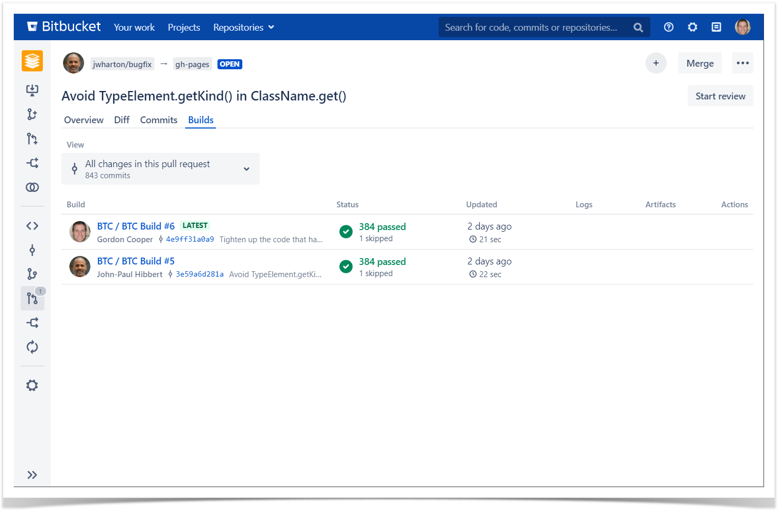Open the inbox icon in header
782x513 pixels.
point(716,27)
